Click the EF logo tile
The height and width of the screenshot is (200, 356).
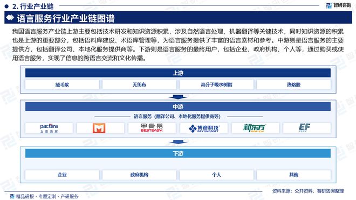[x=307, y=128]
